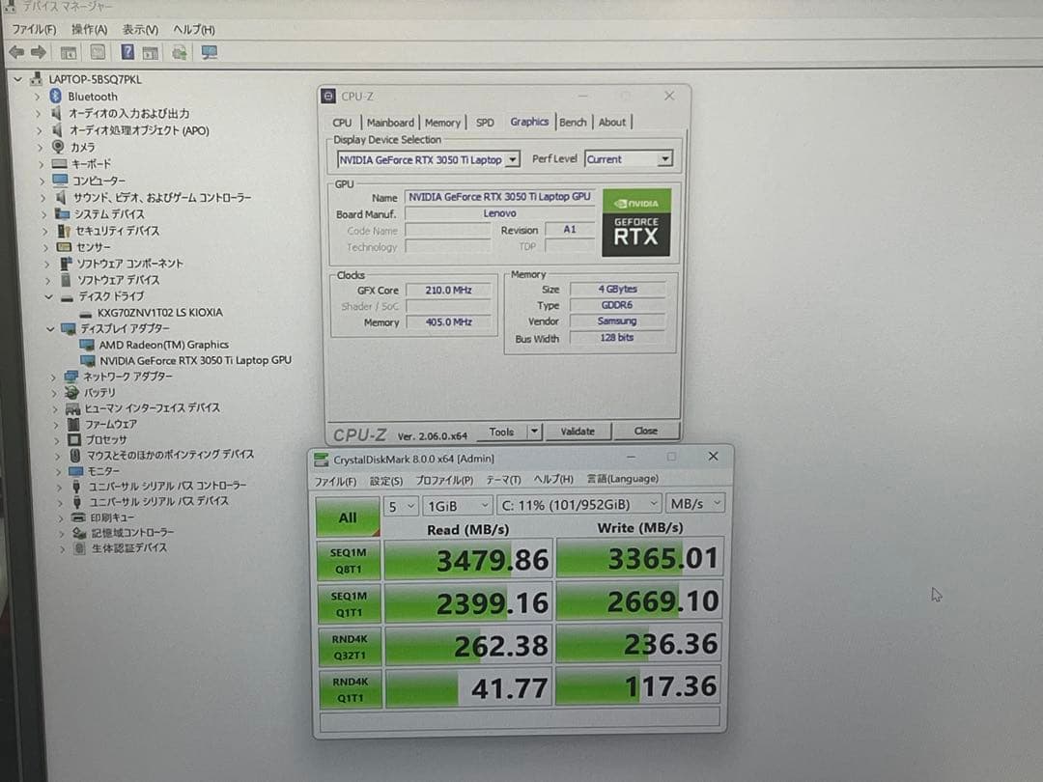Open CrystalDiskMark 言語(Language) menu
Screen dimensions: 1043x782
(x=623, y=478)
